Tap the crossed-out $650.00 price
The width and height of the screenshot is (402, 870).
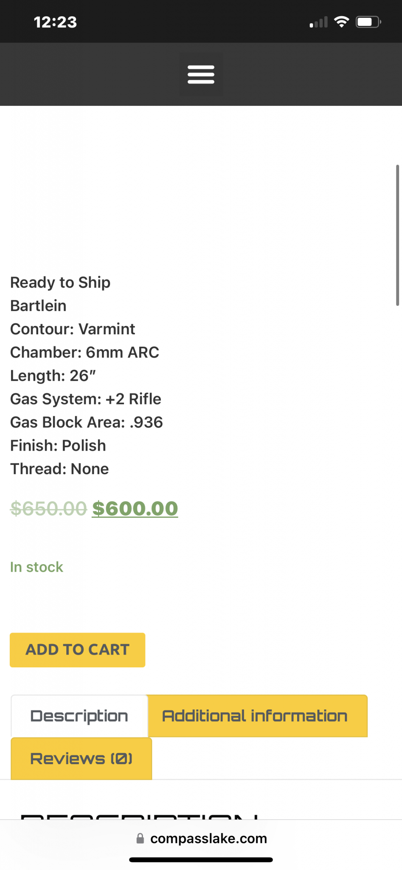point(48,508)
